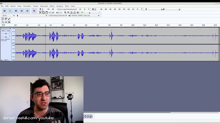Open the File menu
Image resolution: width=220 pixels, height=123 pixels.
click(x=2, y=6)
